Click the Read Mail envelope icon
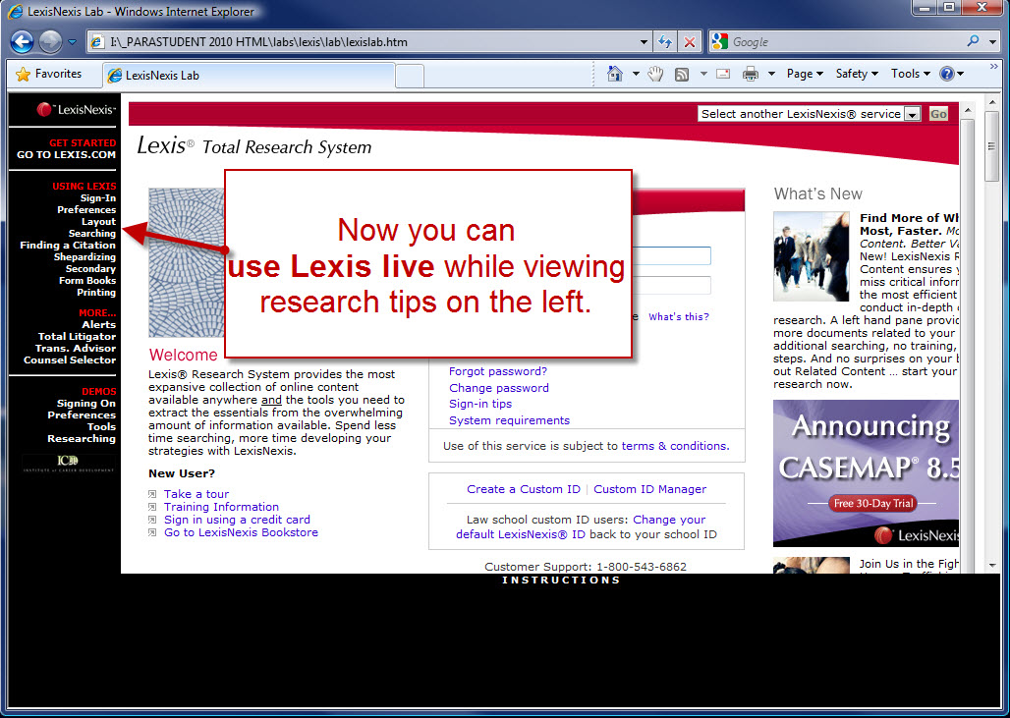1010x718 pixels. [x=721, y=74]
